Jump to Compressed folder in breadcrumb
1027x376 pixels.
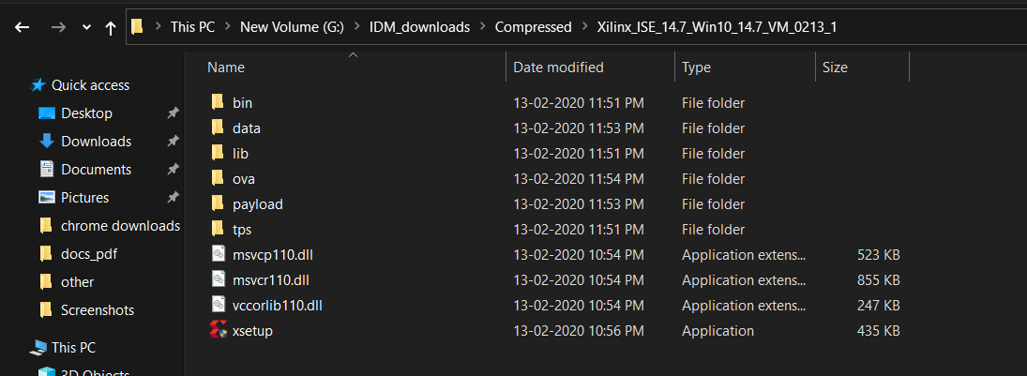point(533,27)
